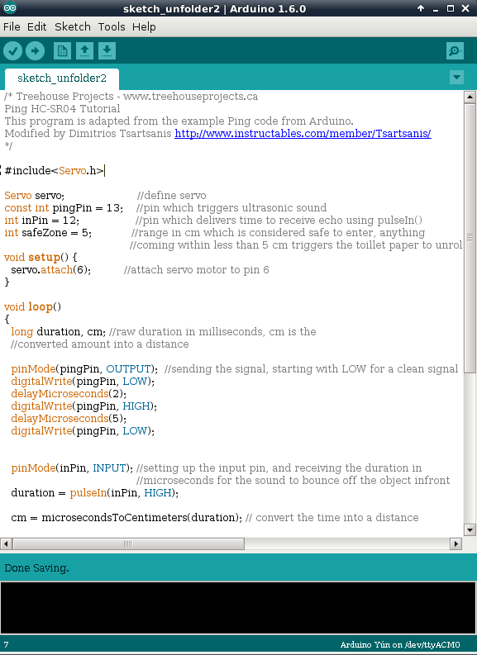Screen dimensions: 477x655
Task: Expand the tab options dropdown arrow
Action: 456,78
